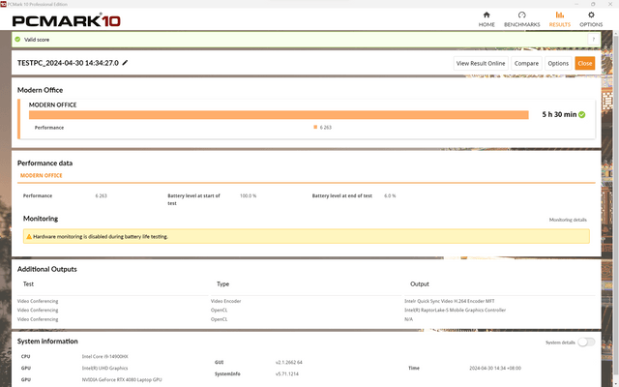The width and height of the screenshot is (619, 387).
Task: Click the Intel Core i9-14900HX CPU value
Action: [105, 356]
